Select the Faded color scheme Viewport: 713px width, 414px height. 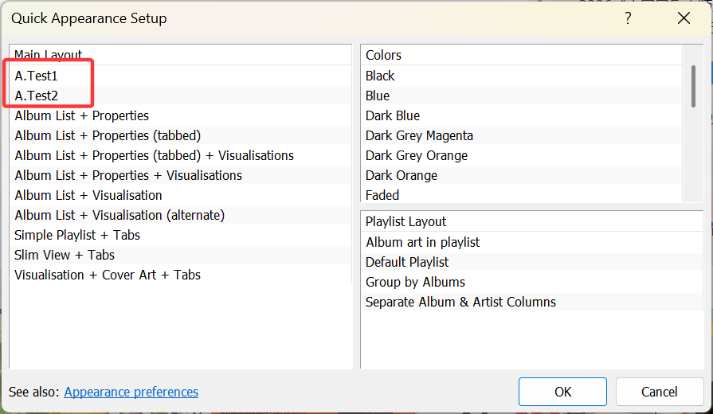(382, 195)
